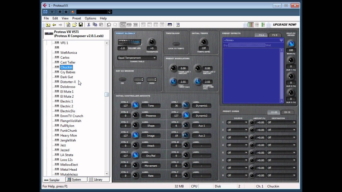Save using the floppy disk icon
The width and height of the screenshot is (342, 192).
point(81,25)
